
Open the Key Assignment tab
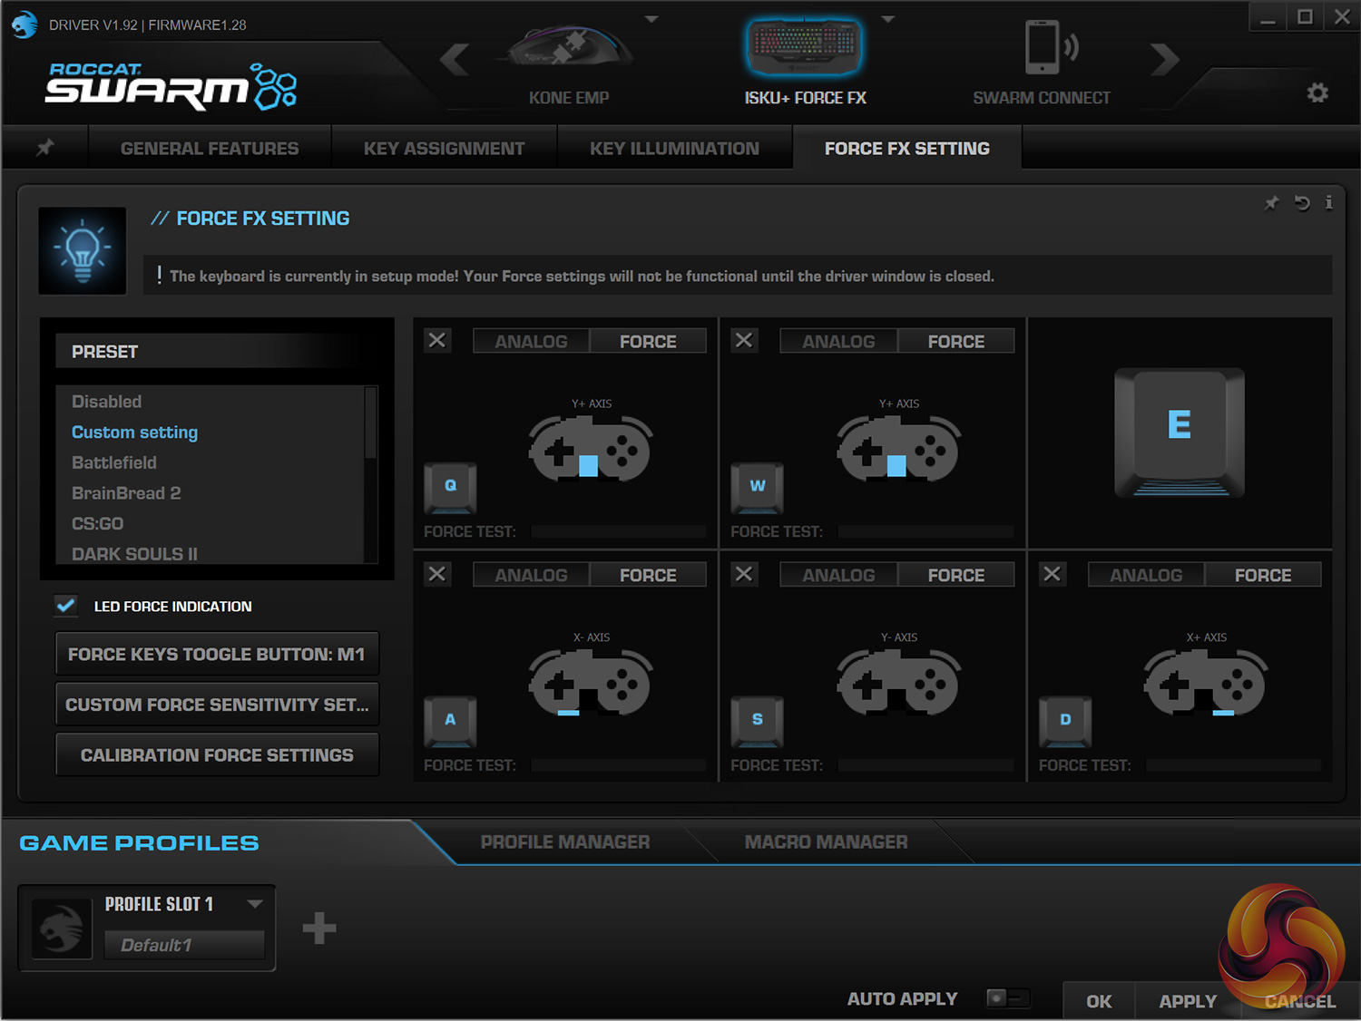point(445,148)
